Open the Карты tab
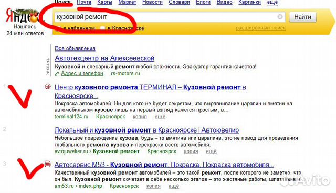The width and height of the screenshot is (336, 193). click(104, 2)
